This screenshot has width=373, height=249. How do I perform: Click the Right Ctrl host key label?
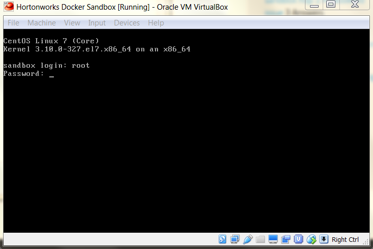click(345, 239)
